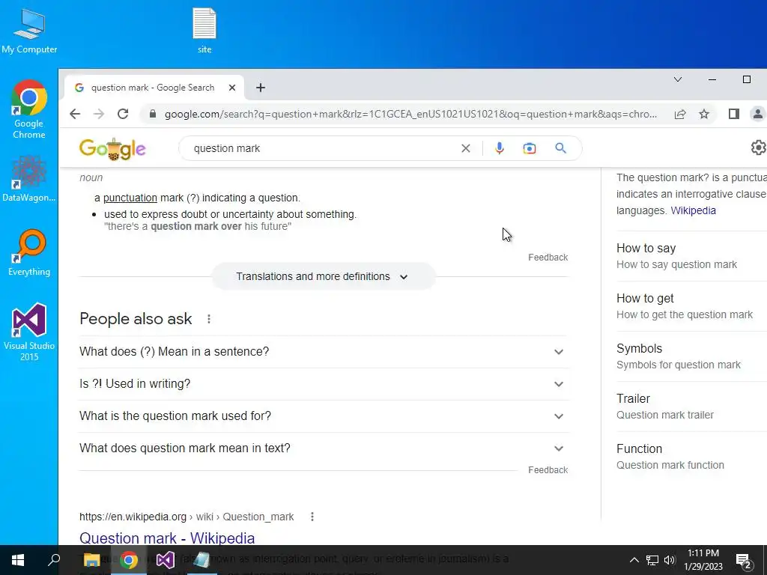
Task: Open People also ask options menu
Action: click(x=209, y=319)
